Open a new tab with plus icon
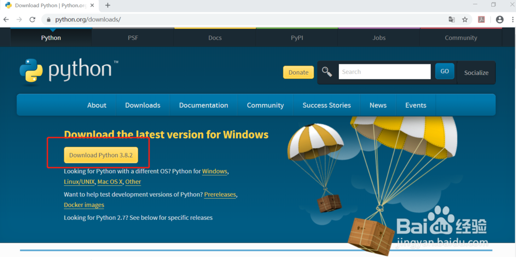 tap(108, 5)
